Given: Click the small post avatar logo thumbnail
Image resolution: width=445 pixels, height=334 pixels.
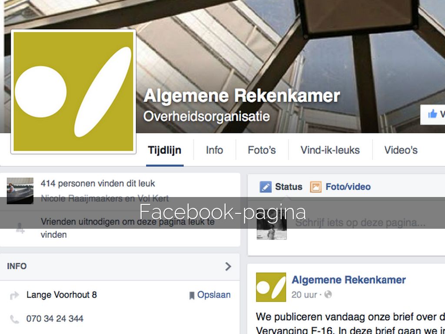Looking at the screenshot, I should [x=271, y=287].
